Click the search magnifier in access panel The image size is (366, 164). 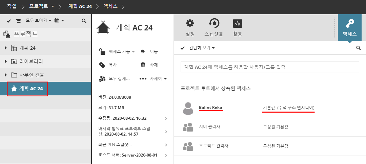click(359, 48)
